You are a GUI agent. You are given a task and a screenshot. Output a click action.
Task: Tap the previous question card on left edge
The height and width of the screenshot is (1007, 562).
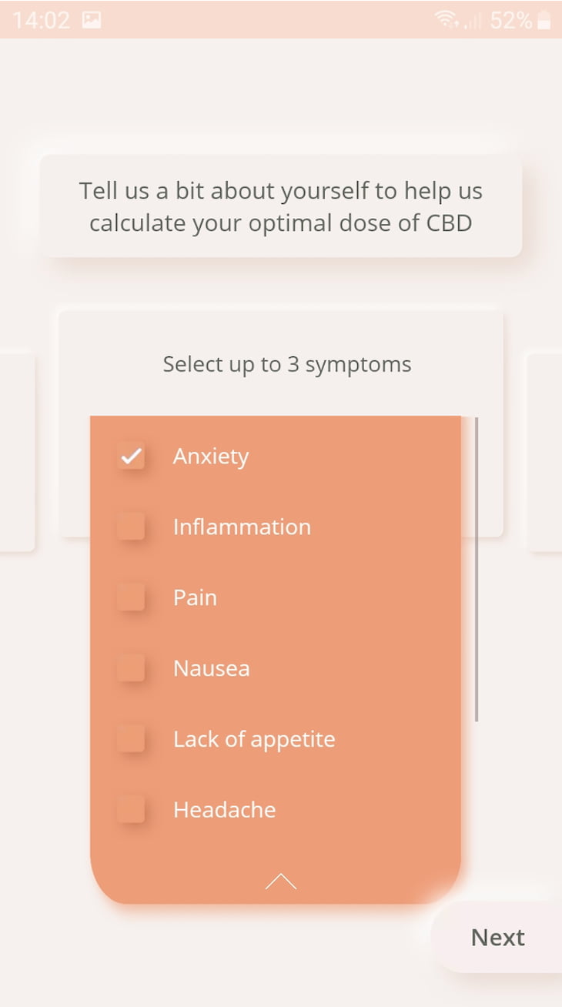click(x=16, y=453)
